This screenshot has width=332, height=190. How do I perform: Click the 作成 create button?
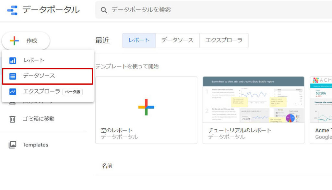click(x=26, y=41)
